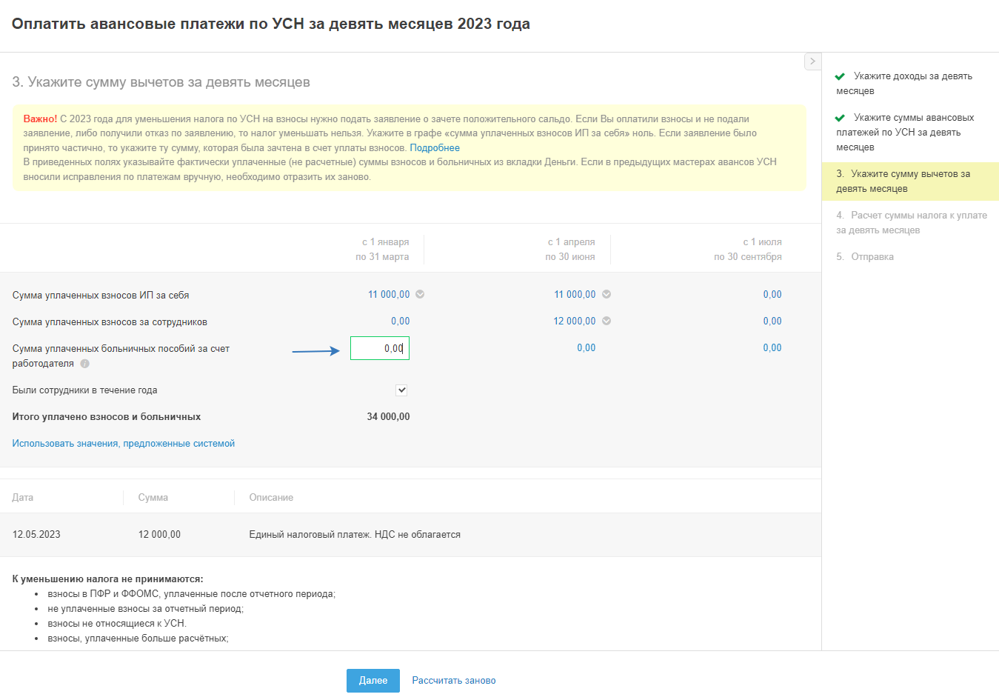999x700 pixels.
Task: Click the 'К уменьшению налога не принимаются:' heading
Action: click(x=107, y=579)
